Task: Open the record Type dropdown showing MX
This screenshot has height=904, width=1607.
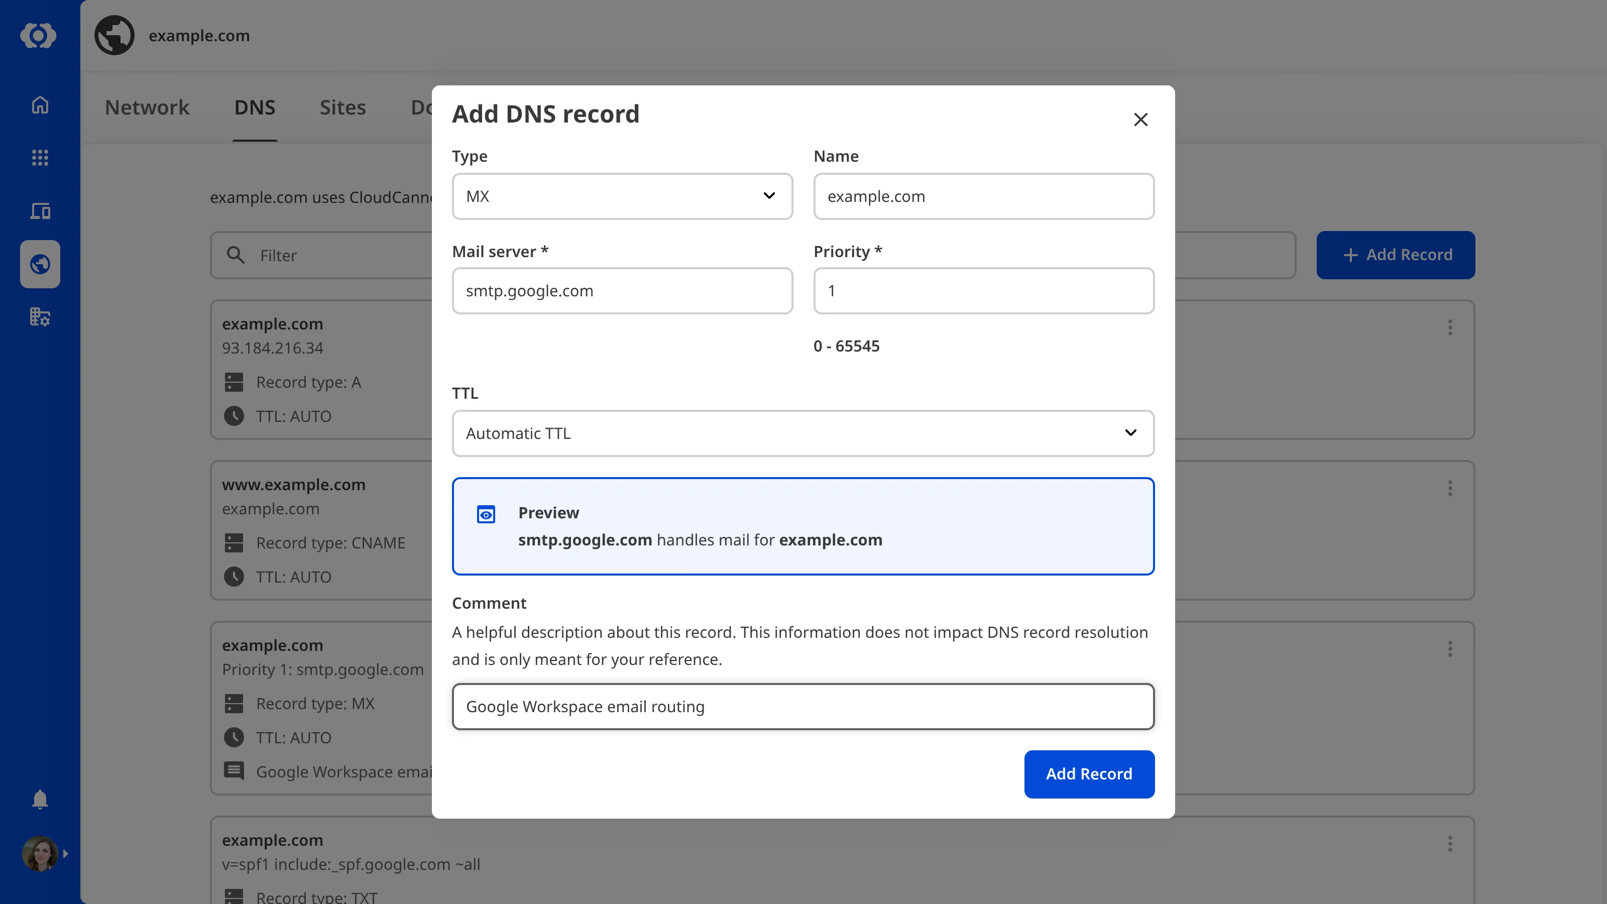Action: pos(621,196)
